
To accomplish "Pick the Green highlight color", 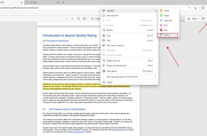I will (168, 15).
